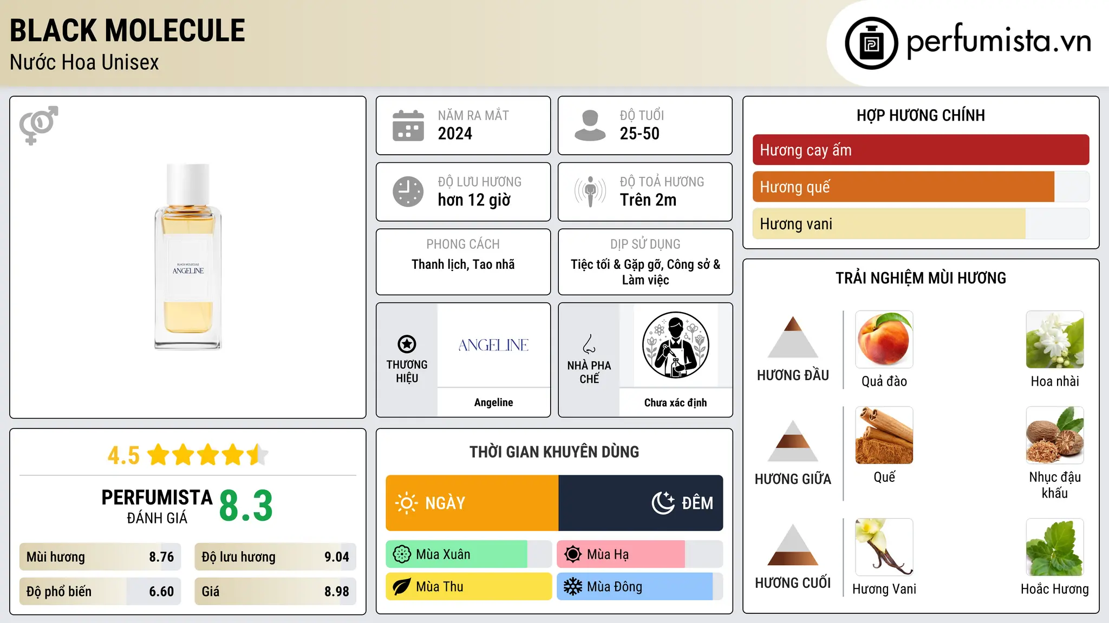Click the release year 2024
Screen dimensions: 1109x623
(x=455, y=134)
